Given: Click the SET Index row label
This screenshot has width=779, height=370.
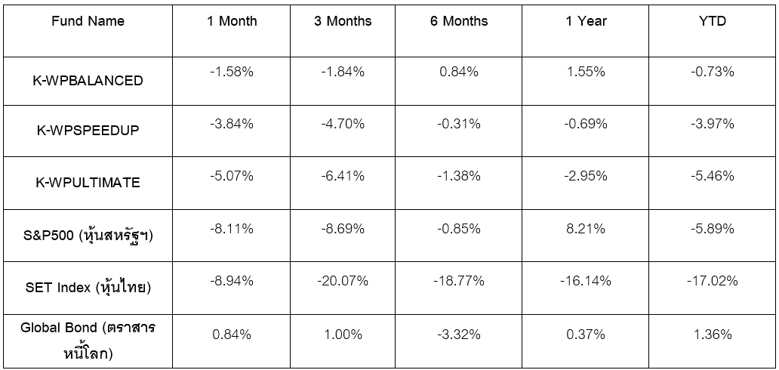Looking at the screenshot, I should pyautogui.click(x=88, y=288).
